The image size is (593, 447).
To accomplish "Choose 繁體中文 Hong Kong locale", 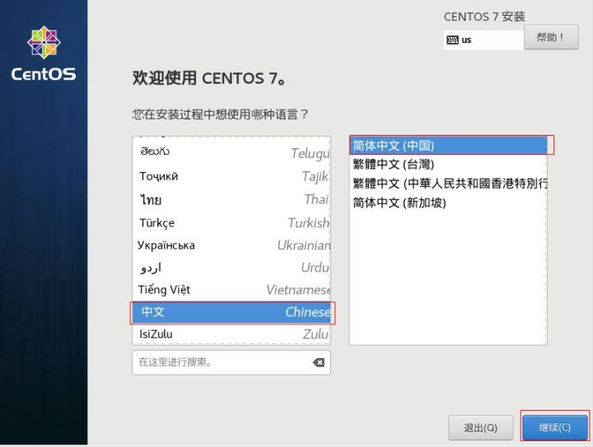I will click(x=447, y=184).
